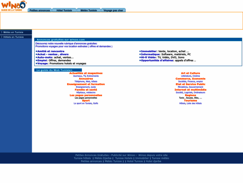Screen dimensions: 243x183
Task: Select the Voyage pas cher tab
Action: point(113,10)
